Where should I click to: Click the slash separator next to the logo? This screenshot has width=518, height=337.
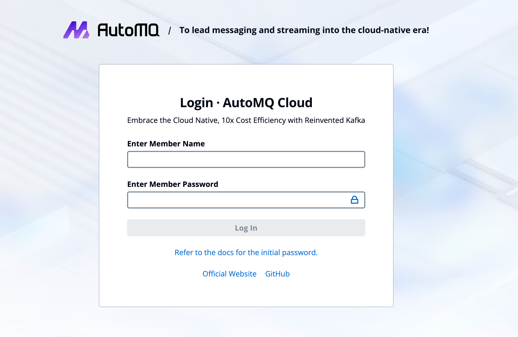(x=169, y=31)
